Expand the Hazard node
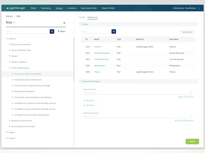This screenshot has height=153, width=205. coord(10,56)
